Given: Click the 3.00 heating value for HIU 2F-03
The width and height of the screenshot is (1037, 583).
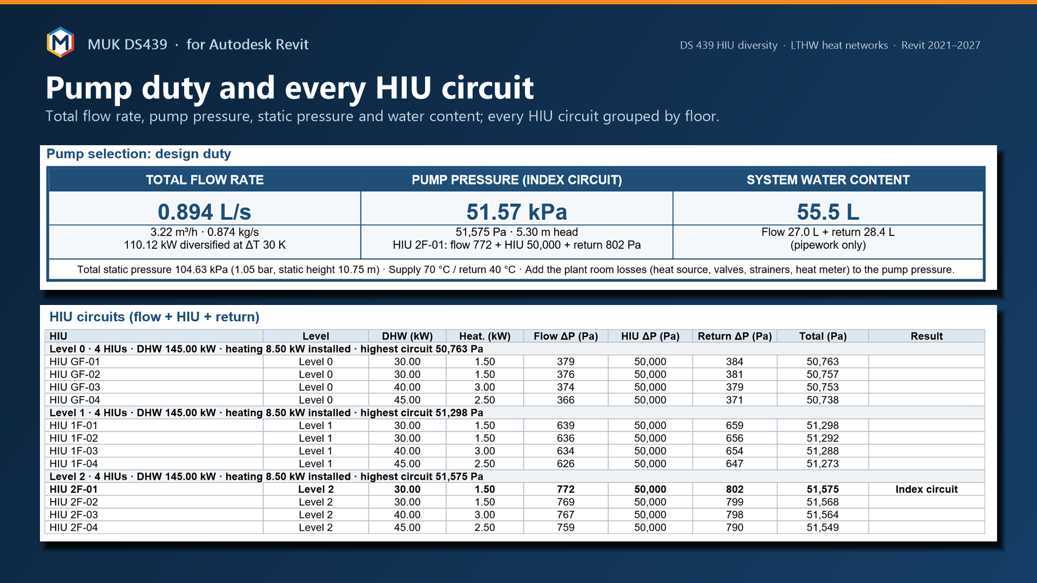Looking at the screenshot, I should (x=485, y=514).
